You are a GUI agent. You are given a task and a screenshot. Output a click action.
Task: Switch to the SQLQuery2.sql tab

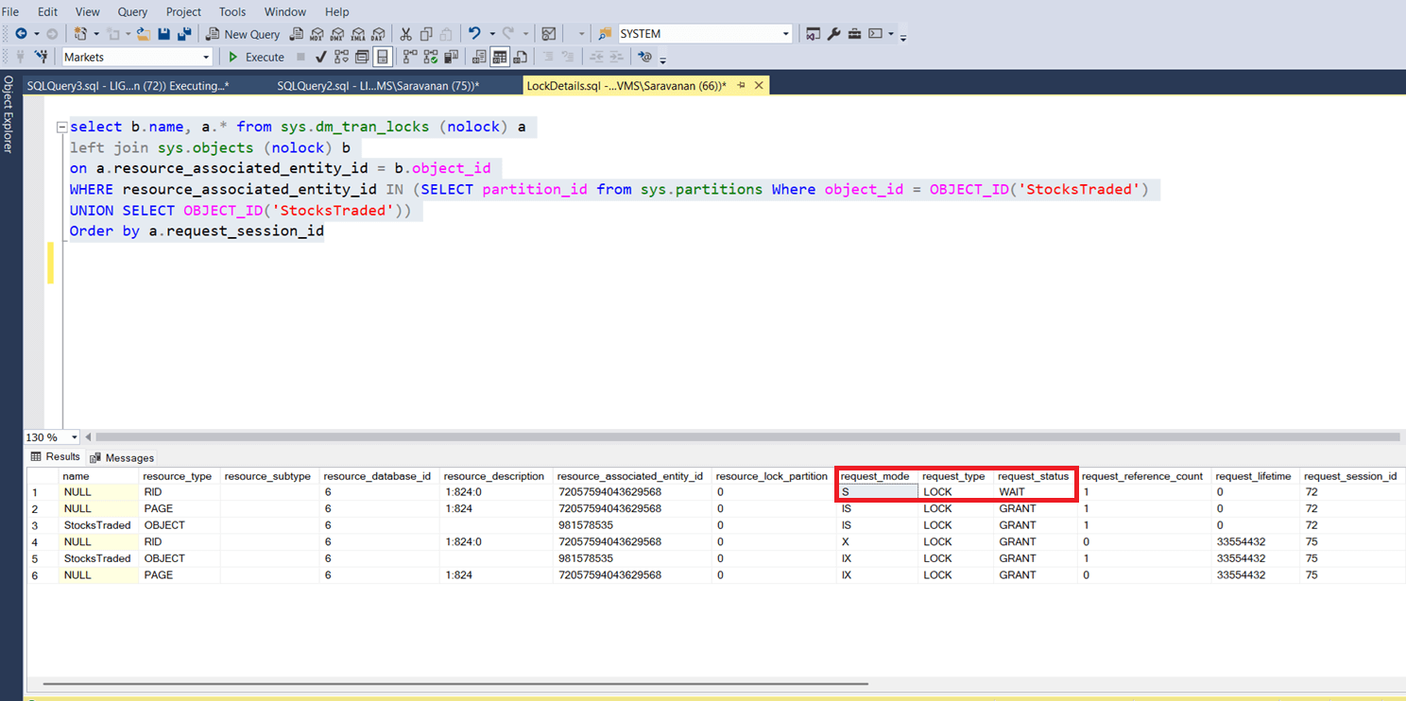pos(378,86)
